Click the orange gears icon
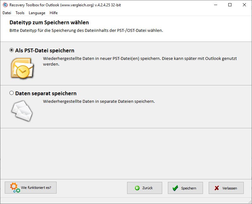Image resolution: width=252 pixels, height=204 pixels. pyautogui.click(x=15, y=188)
